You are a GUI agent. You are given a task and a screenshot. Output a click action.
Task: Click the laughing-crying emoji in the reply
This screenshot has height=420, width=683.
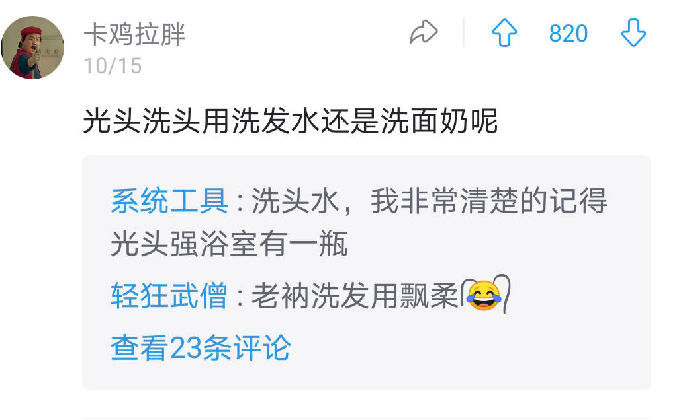click(x=484, y=295)
